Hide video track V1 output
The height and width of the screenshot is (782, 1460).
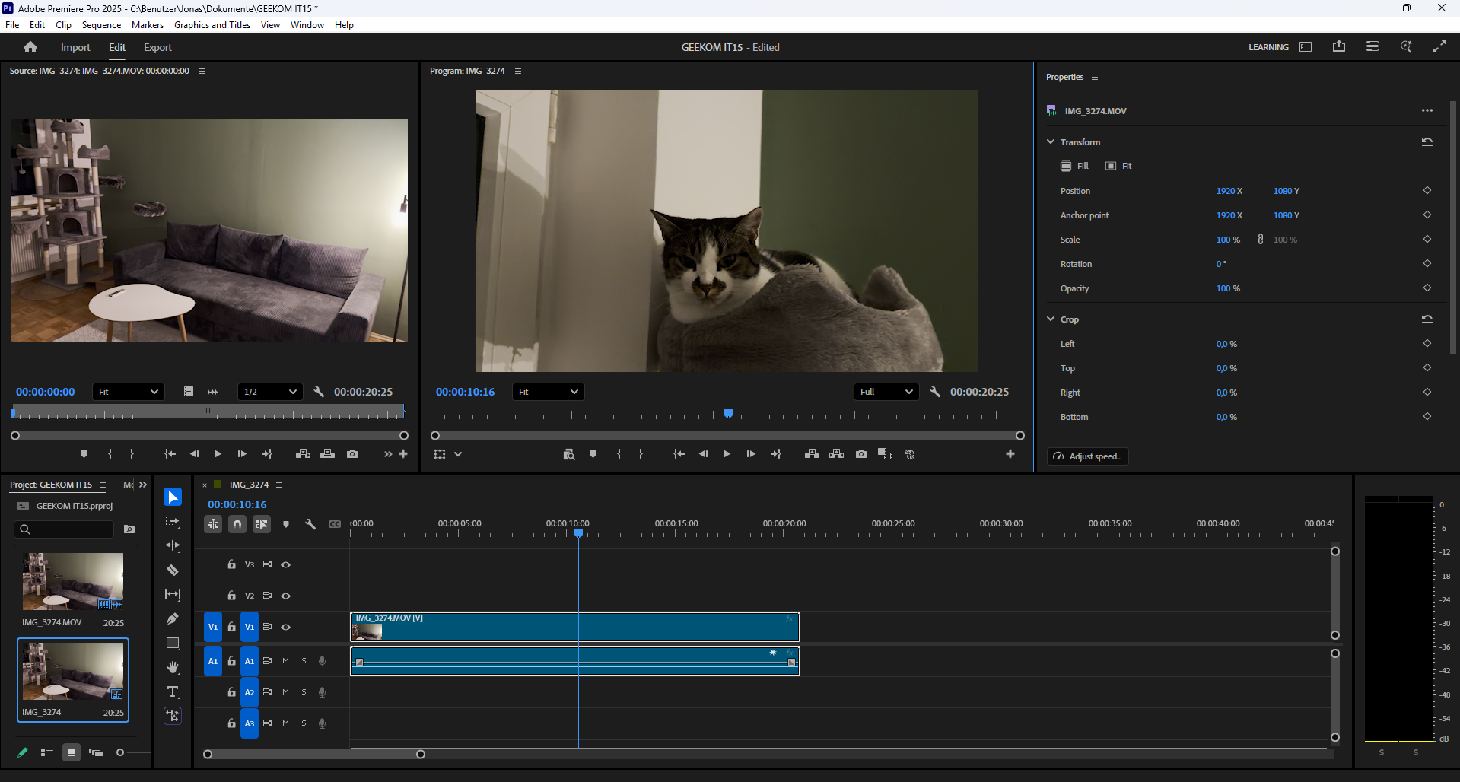pyautogui.click(x=286, y=628)
